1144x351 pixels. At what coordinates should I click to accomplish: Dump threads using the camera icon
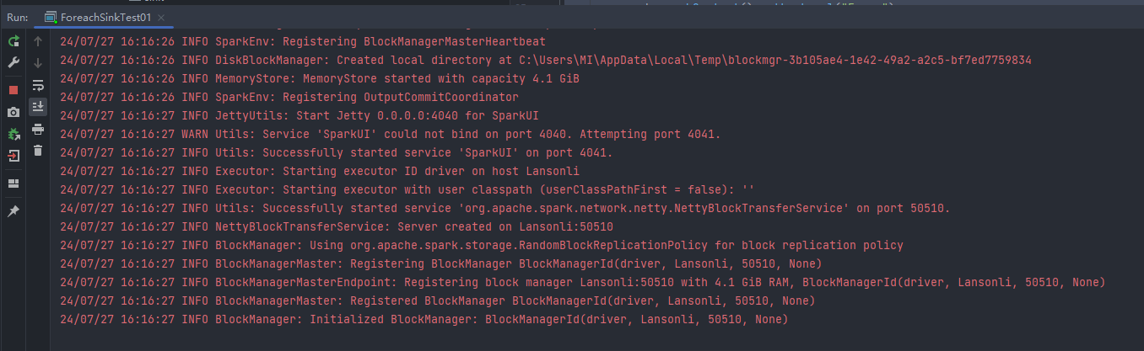tap(13, 112)
